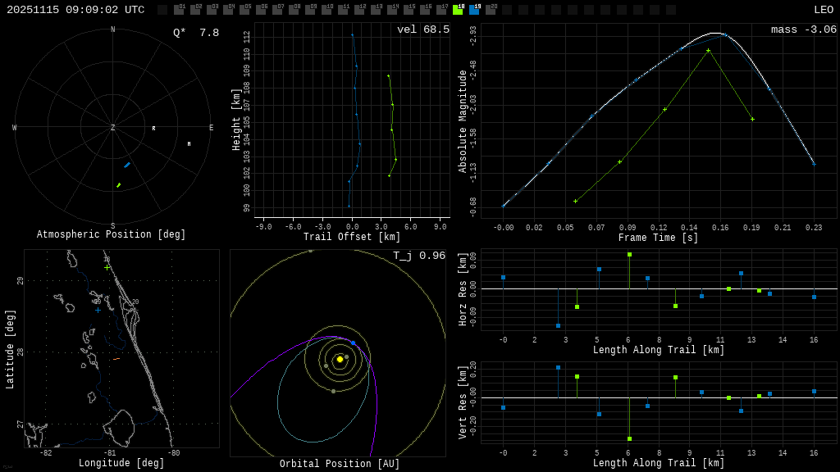The width and height of the screenshot is (840, 472).
Task: Click the Frame Time [s] axis label
Action: 659,237
